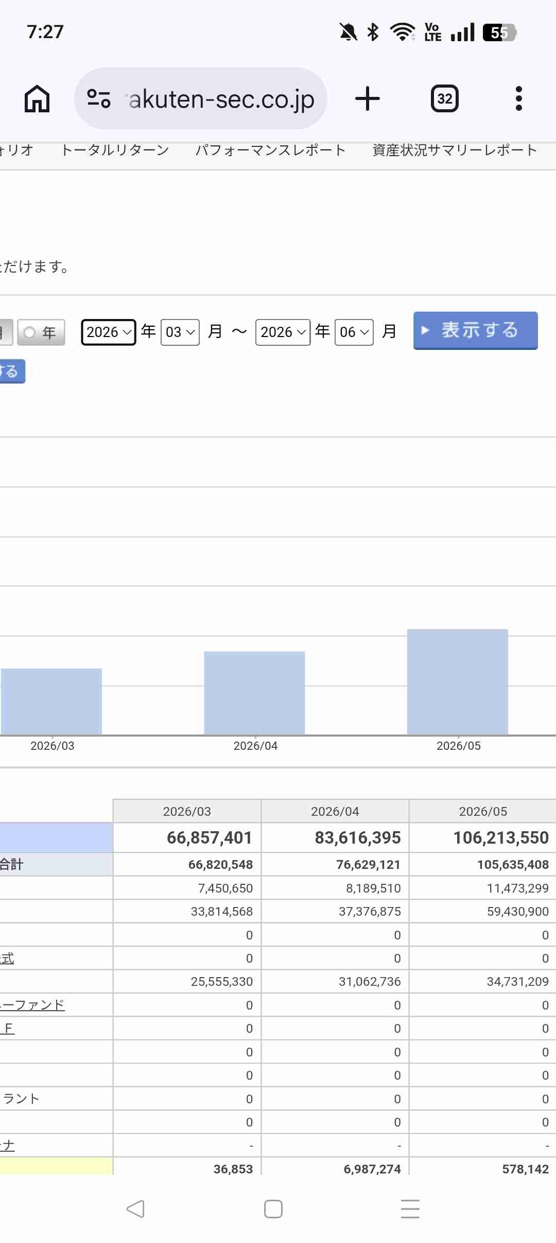Expand the end month 06 dropdown
This screenshot has height=1243, width=556.
[354, 332]
